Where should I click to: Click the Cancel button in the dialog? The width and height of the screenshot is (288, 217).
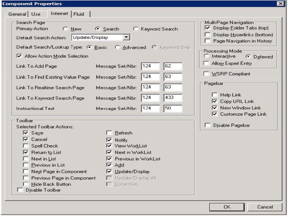(265, 207)
